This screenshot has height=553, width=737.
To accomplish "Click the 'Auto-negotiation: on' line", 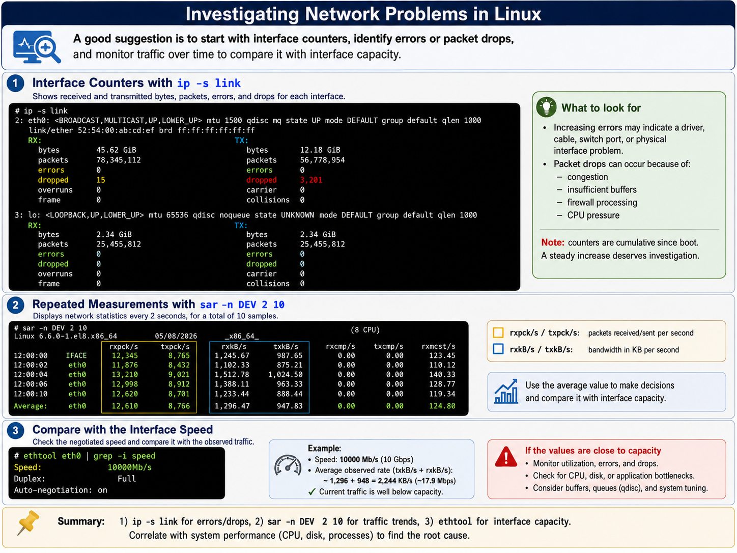I will 61,490.
